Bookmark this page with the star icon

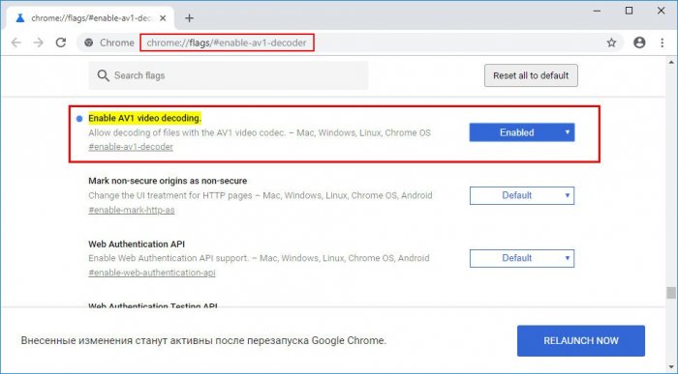pos(611,43)
